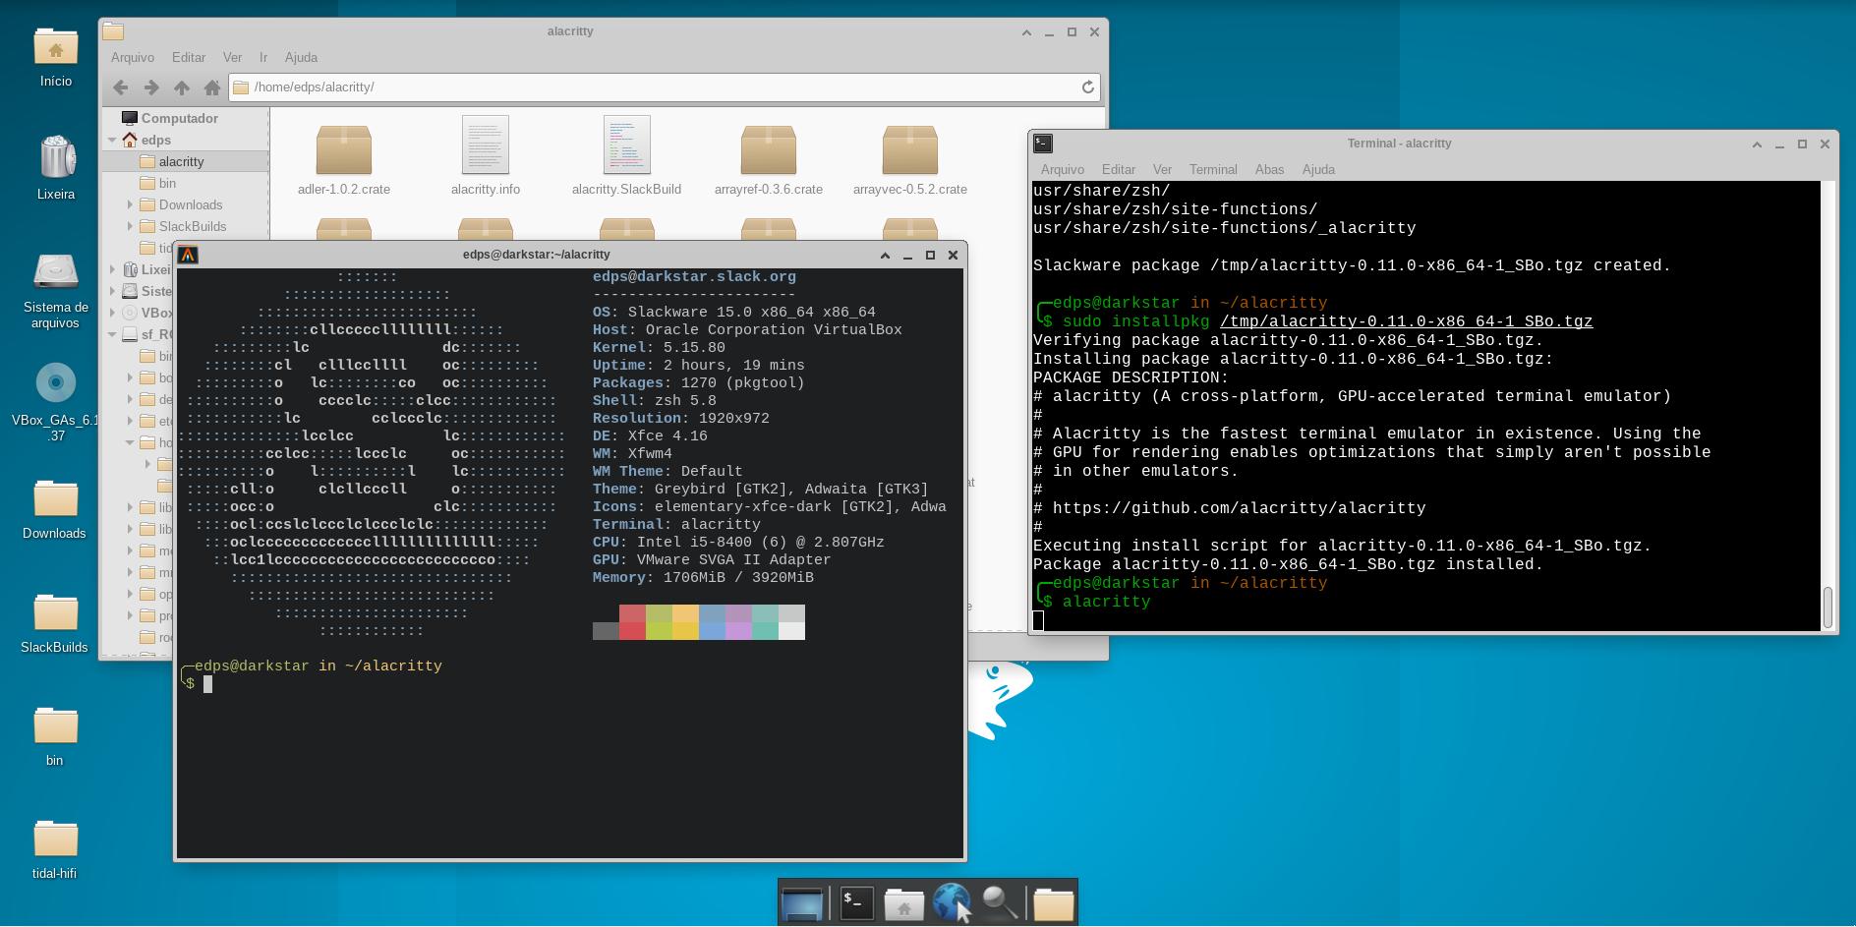This screenshot has width=1856, height=927.
Task: Collapse edps tree in sidebar
Action: [112, 140]
